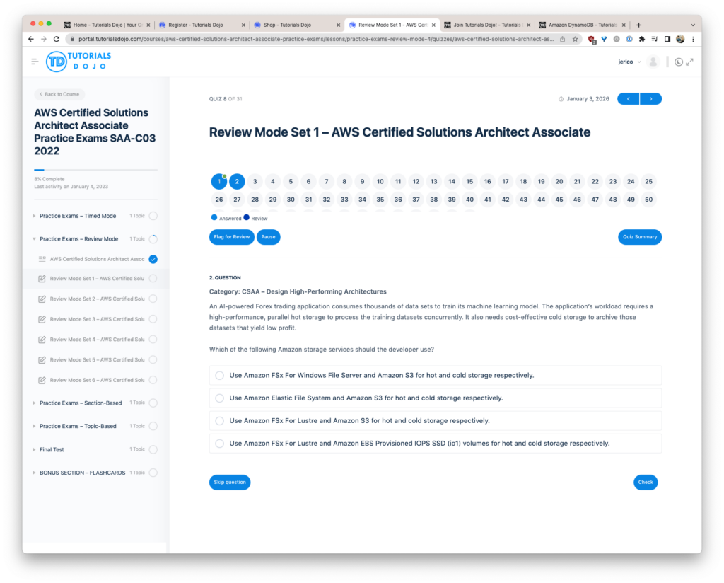Expand Practice Exams – Timed Mode section
724x583 pixels.
click(x=34, y=216)
